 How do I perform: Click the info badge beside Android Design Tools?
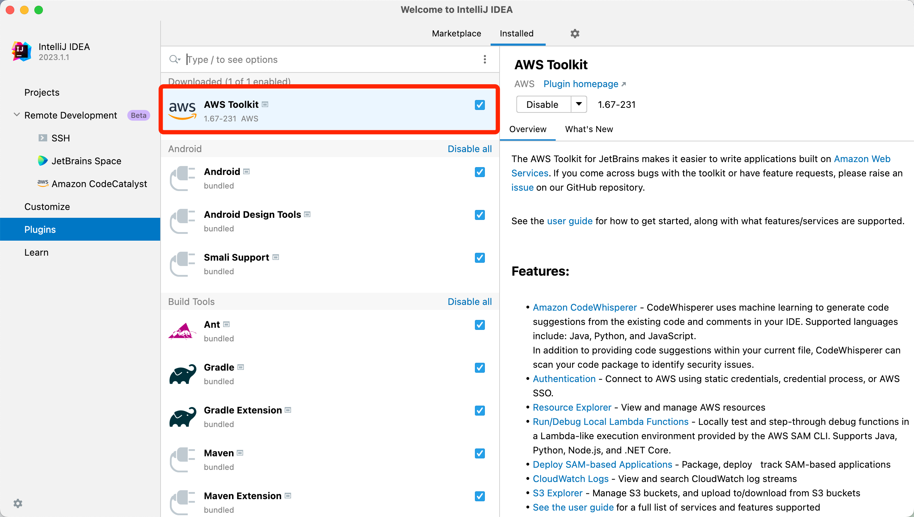click(x=307, y=214)
